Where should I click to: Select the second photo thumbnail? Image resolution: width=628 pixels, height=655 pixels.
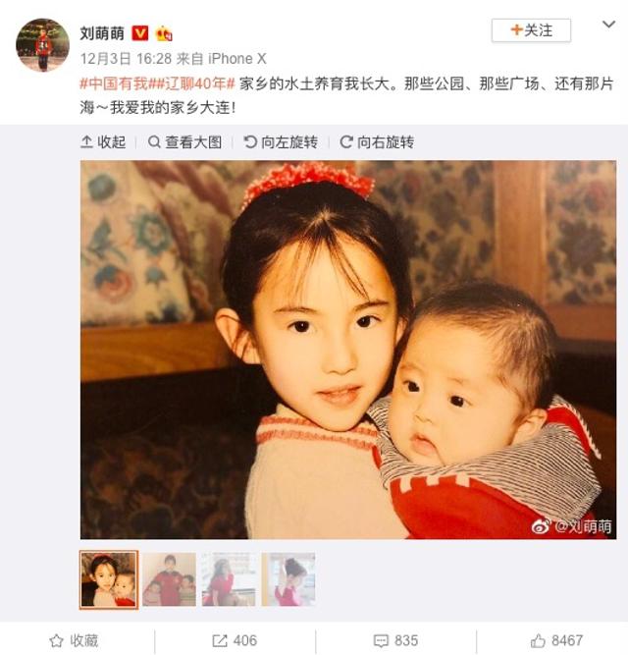click(x=169, y=579)
